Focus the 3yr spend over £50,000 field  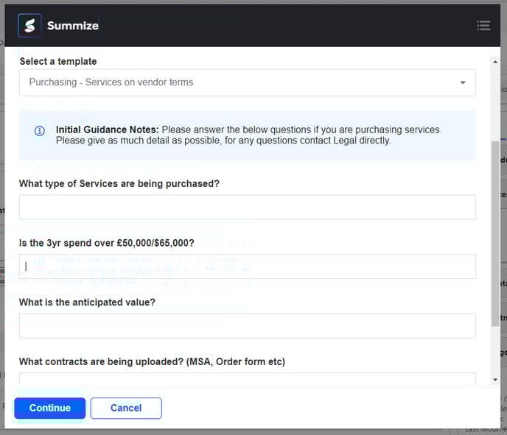click(x=247, y=266)
